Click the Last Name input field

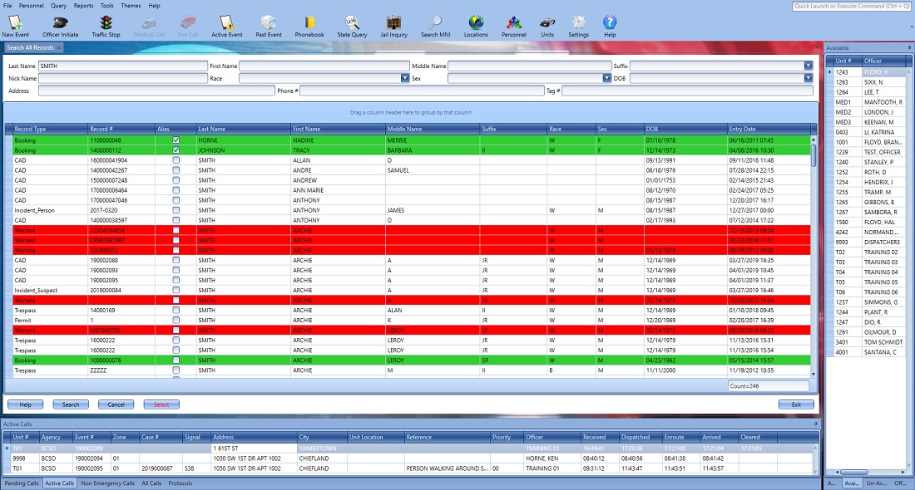tap(122, 66)
